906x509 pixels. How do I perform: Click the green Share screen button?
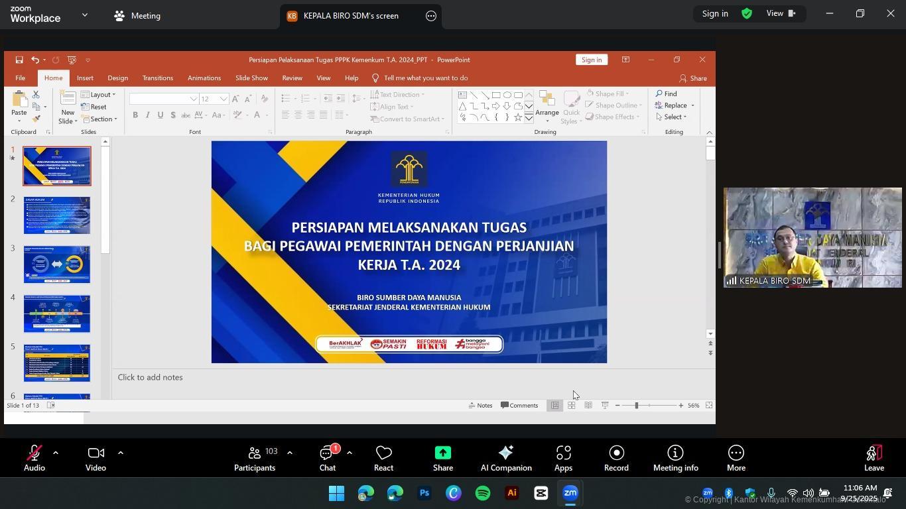point(442,458)
